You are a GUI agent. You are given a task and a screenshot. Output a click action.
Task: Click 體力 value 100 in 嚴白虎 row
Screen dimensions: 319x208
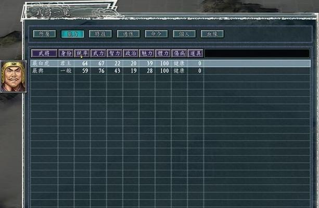(x=164, y=63)
